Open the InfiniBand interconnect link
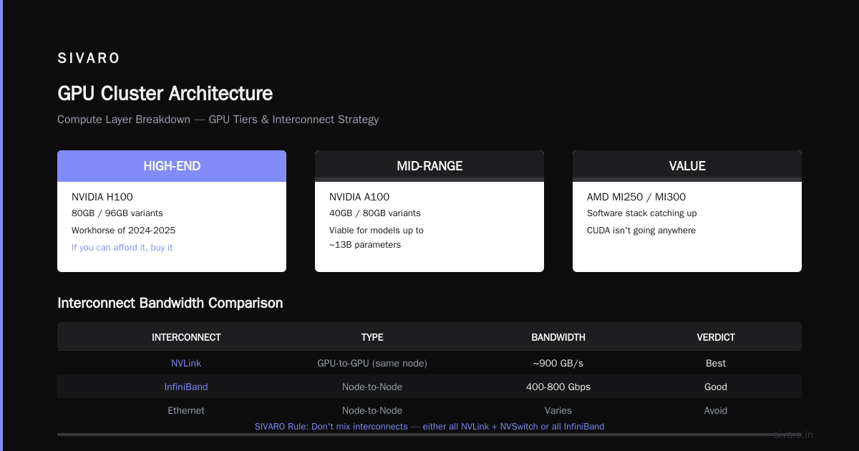859x451 pixels. click(x=186, y=387)
